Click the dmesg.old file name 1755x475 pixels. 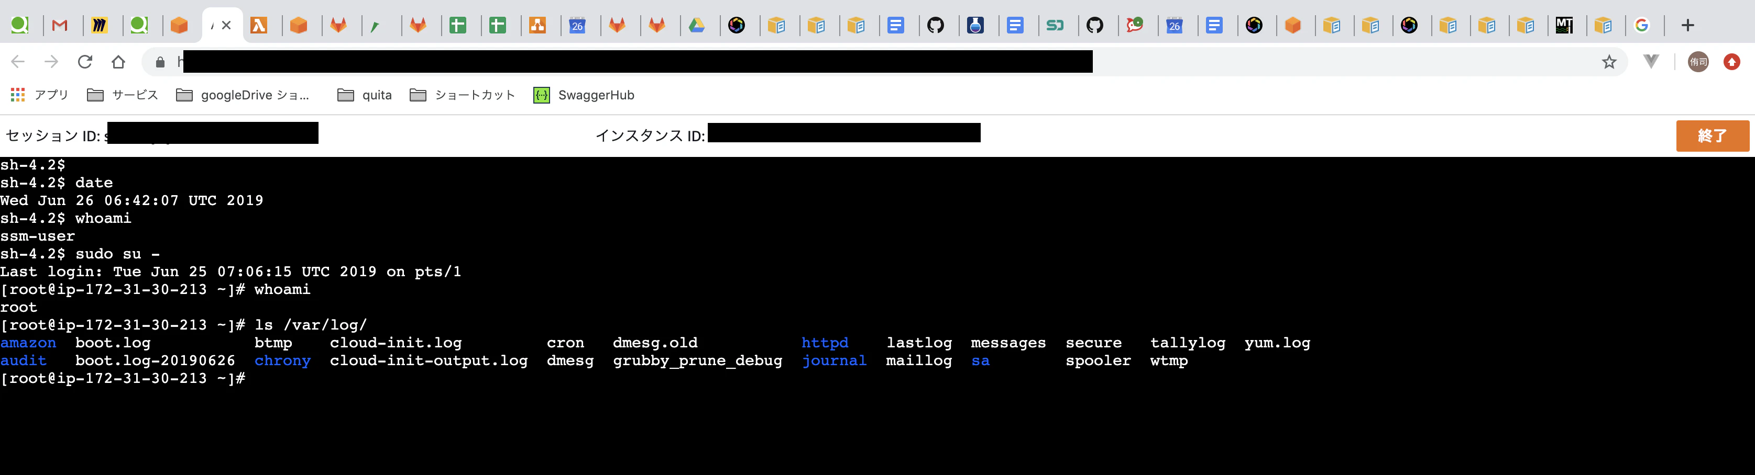click(x=655, y=342)
